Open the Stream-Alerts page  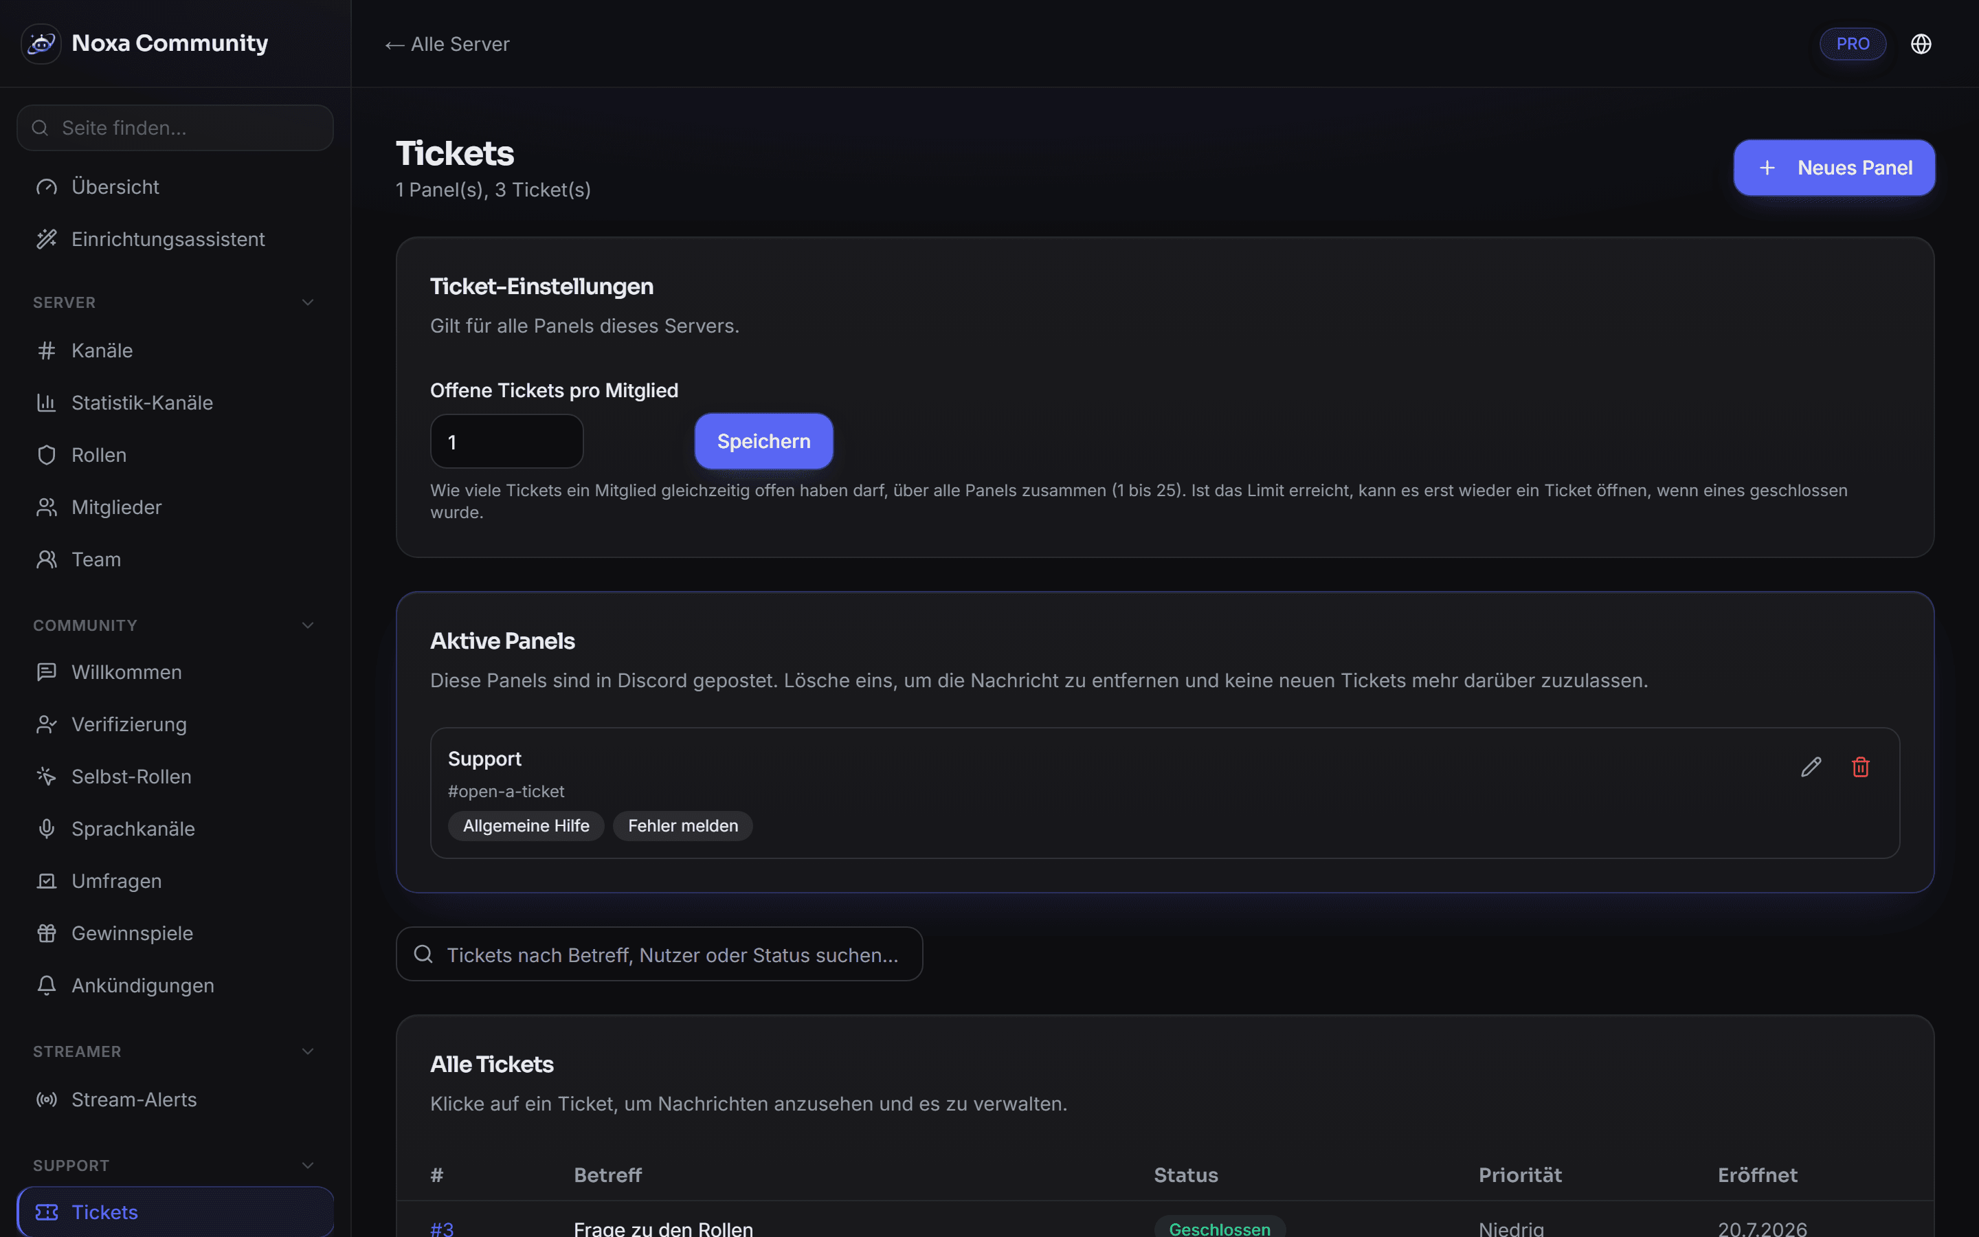tap(175, 1100)
